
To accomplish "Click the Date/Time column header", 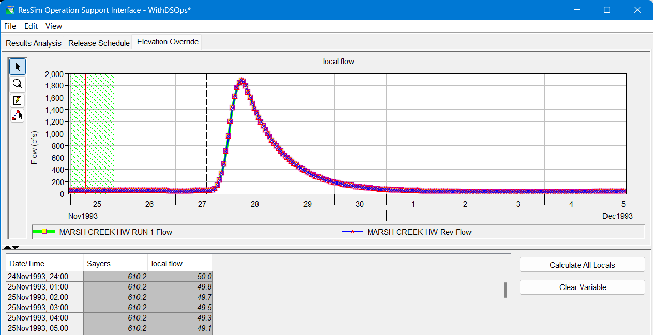I will coord(44,263).
